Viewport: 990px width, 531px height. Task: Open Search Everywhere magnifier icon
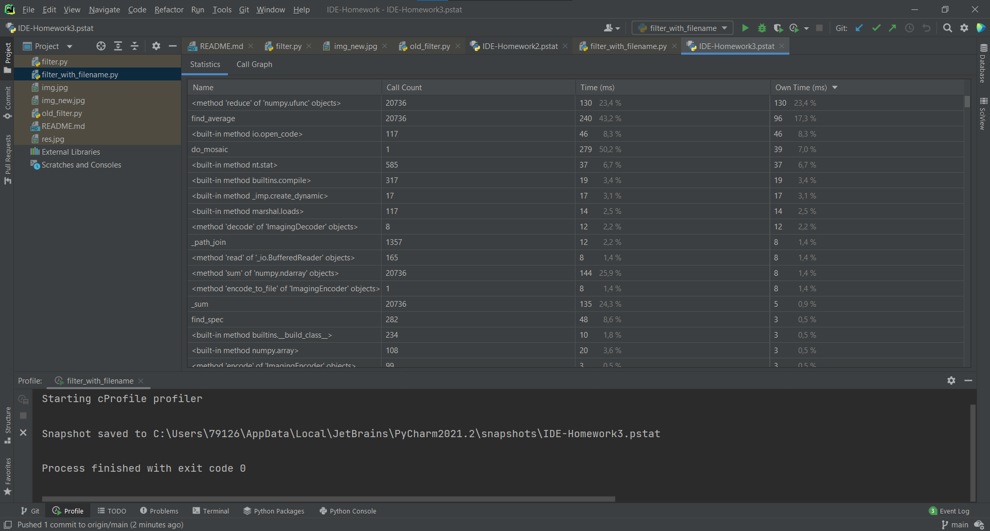(x=947, y=28)
